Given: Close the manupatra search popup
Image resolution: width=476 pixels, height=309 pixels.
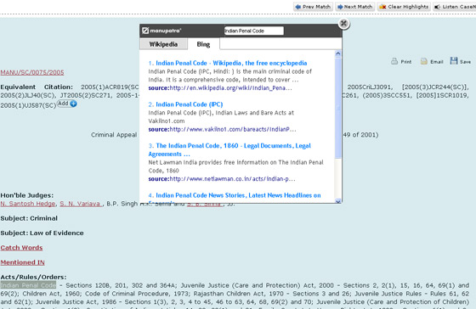Looking at the screenshot, I should 343,24.
